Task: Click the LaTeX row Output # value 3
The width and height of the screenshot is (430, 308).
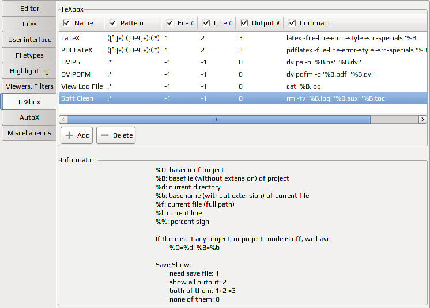Action: coord(240,38)
